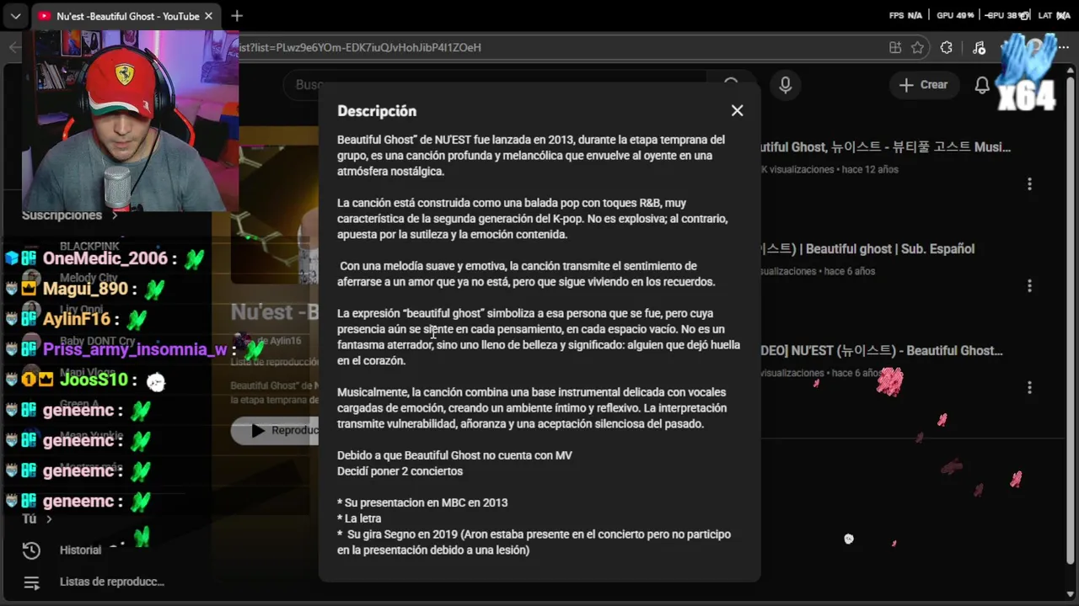
Task: Close the Nu'est -Beautiful Ghost tab
Action: click(x=209, y=16)
